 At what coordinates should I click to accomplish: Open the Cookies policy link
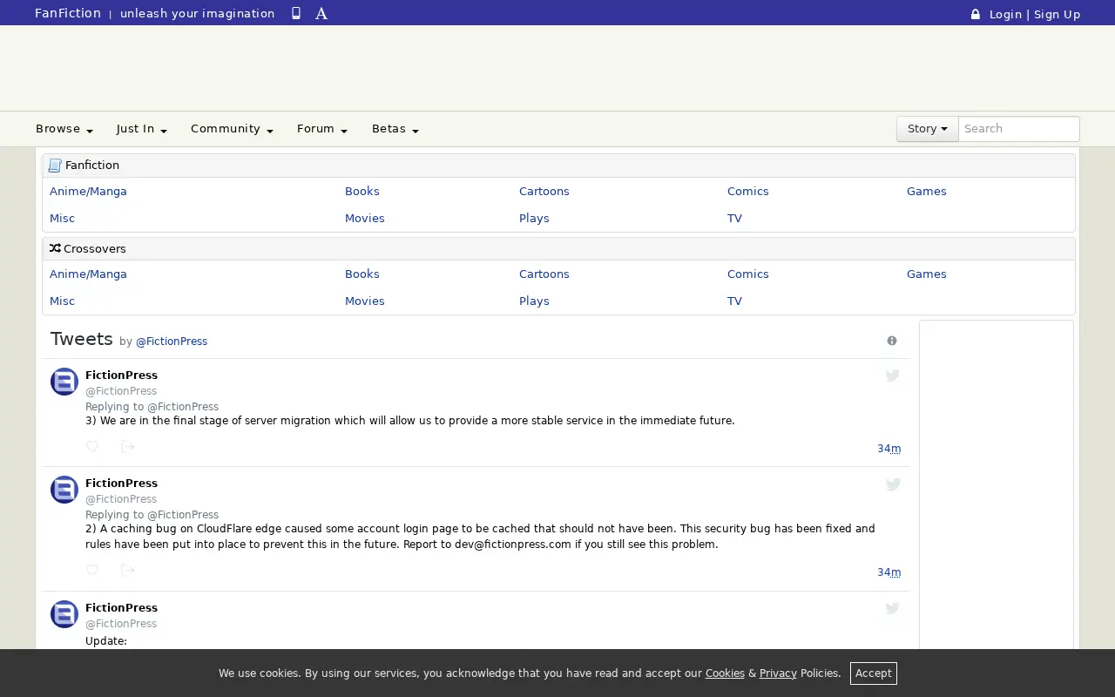tap(725, 673)
